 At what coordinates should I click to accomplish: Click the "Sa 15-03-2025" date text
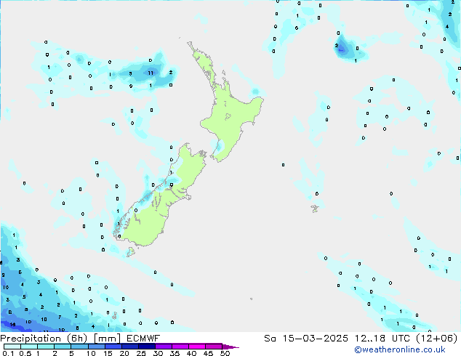[x=306, y=339]
